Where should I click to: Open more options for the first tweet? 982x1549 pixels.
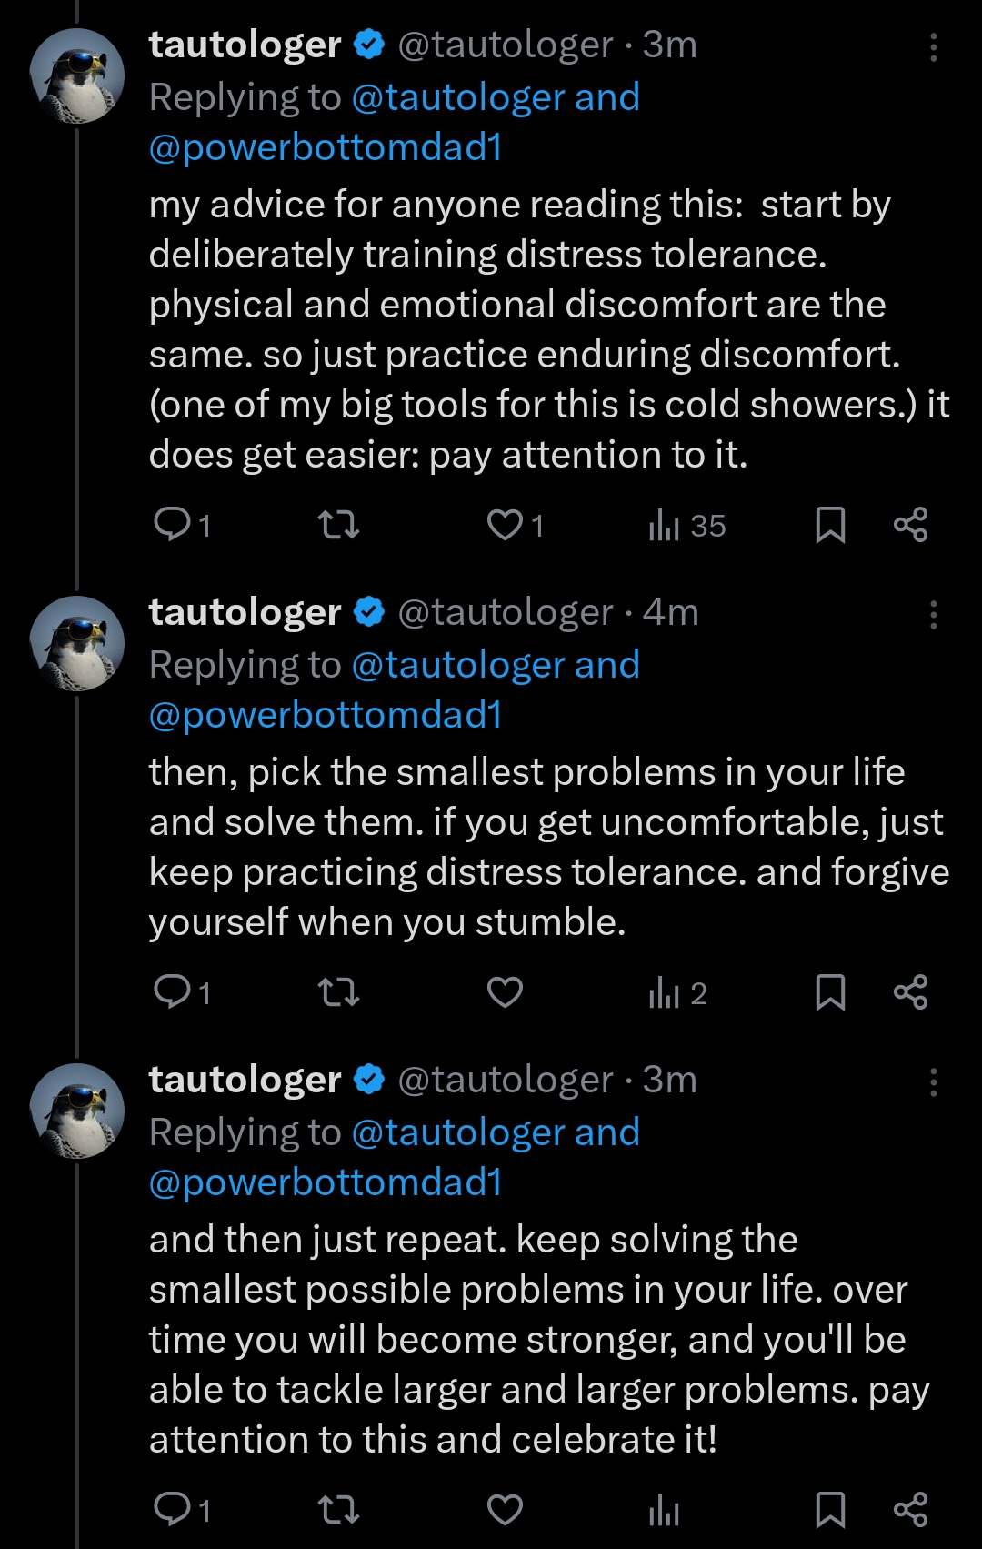[933, 47]
